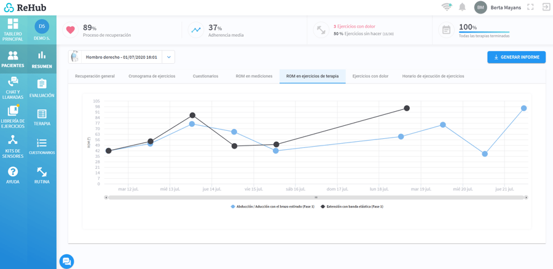Toggle Extensión con banda elástica legend series
Screen dimensions: 553x269
click(351, 206)
